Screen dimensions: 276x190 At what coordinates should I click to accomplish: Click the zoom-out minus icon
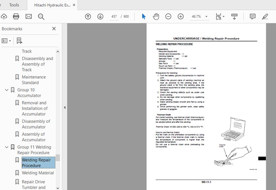(x=168, y=17)
